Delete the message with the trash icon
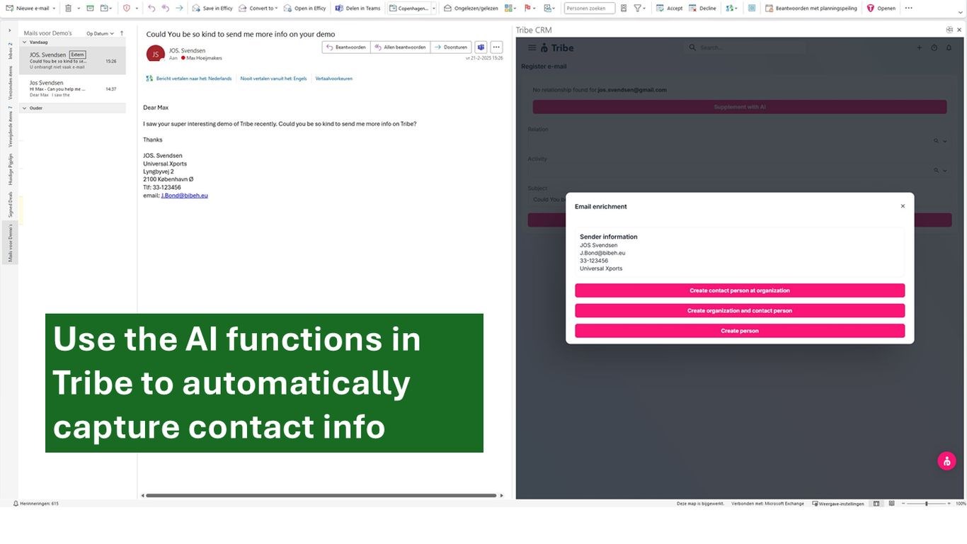Image resolution: width=967 pixels, height=544 pixels. [68, 8]
